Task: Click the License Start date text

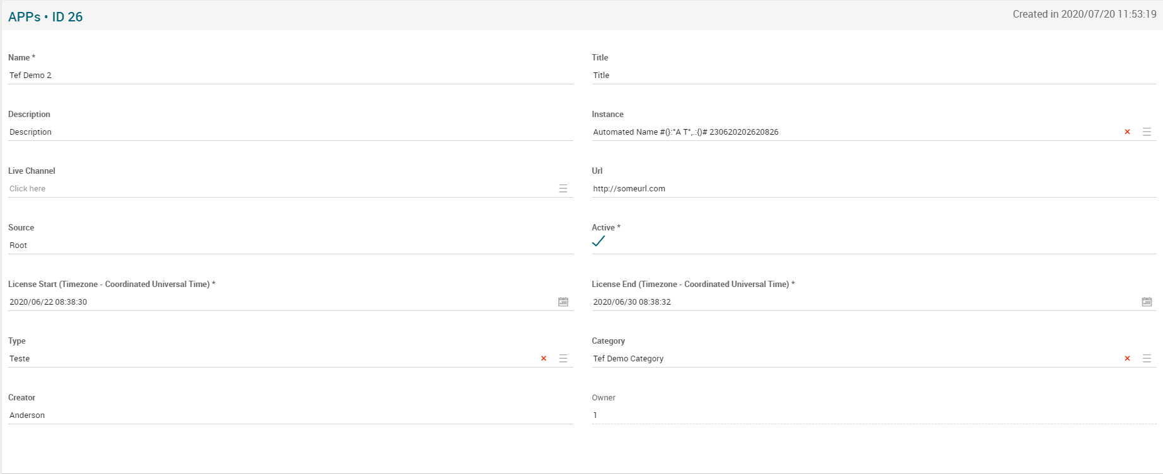Action: click(x=49, y=302)
